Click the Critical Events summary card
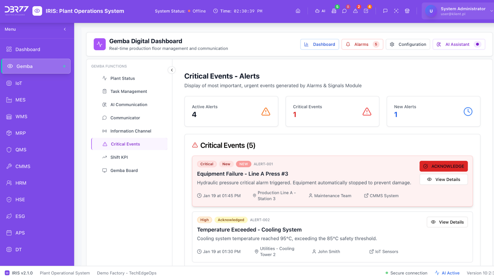Viewport: 494px width, 278px height. tap(332, 111)
